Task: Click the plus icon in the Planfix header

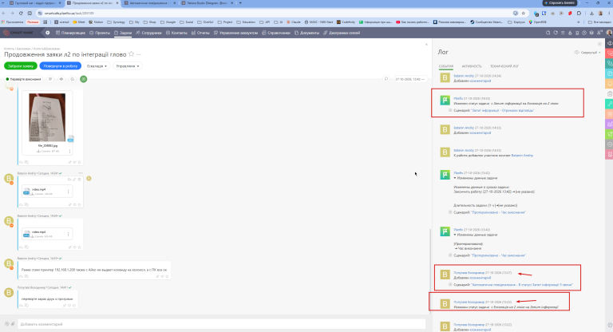Action: pyautogui.click(x=47, y=33)
